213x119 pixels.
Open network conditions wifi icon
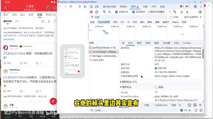click(x=174, y=12)
